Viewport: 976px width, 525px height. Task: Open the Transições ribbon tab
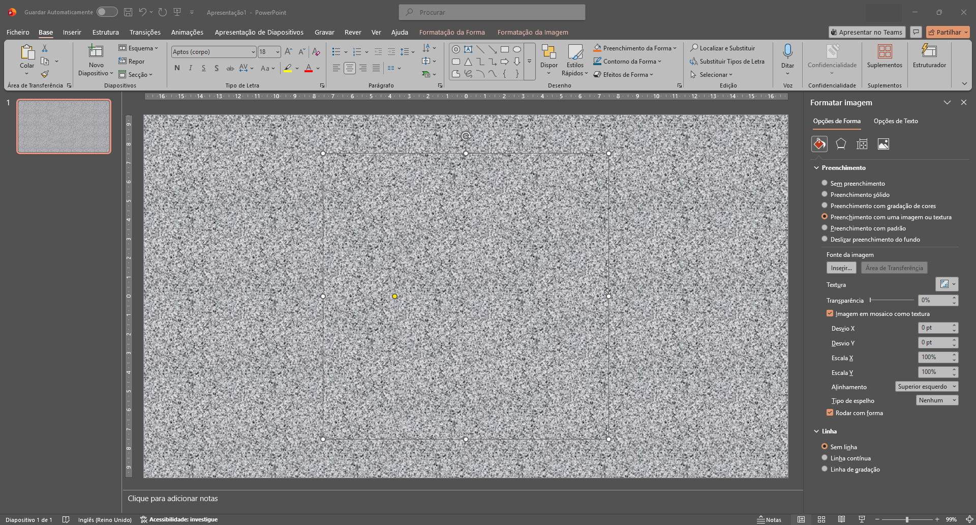[x=145, y=32]
